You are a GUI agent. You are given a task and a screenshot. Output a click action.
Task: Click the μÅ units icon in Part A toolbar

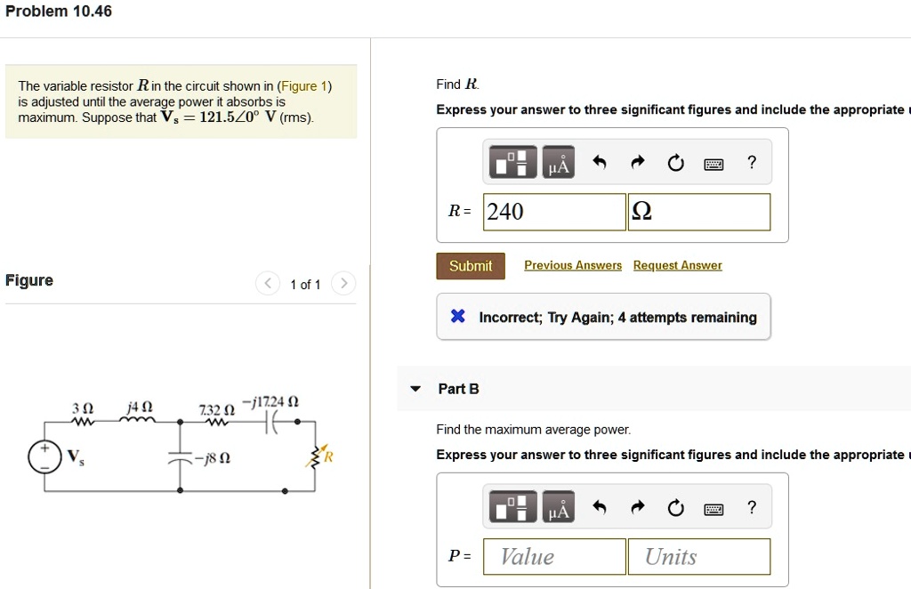(557, 161)
